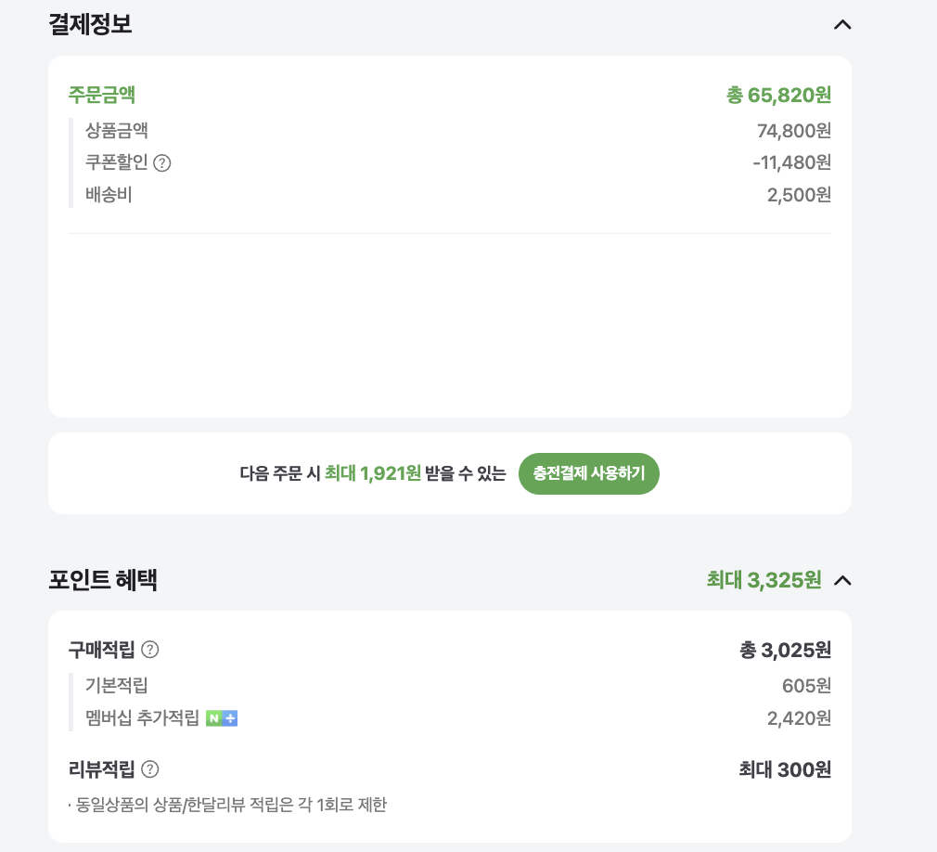Select the green 주문금액 label

(x=102, y=95)
